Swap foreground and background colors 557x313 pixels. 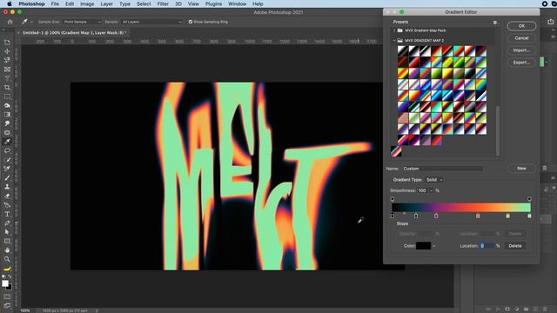point(10,276)
